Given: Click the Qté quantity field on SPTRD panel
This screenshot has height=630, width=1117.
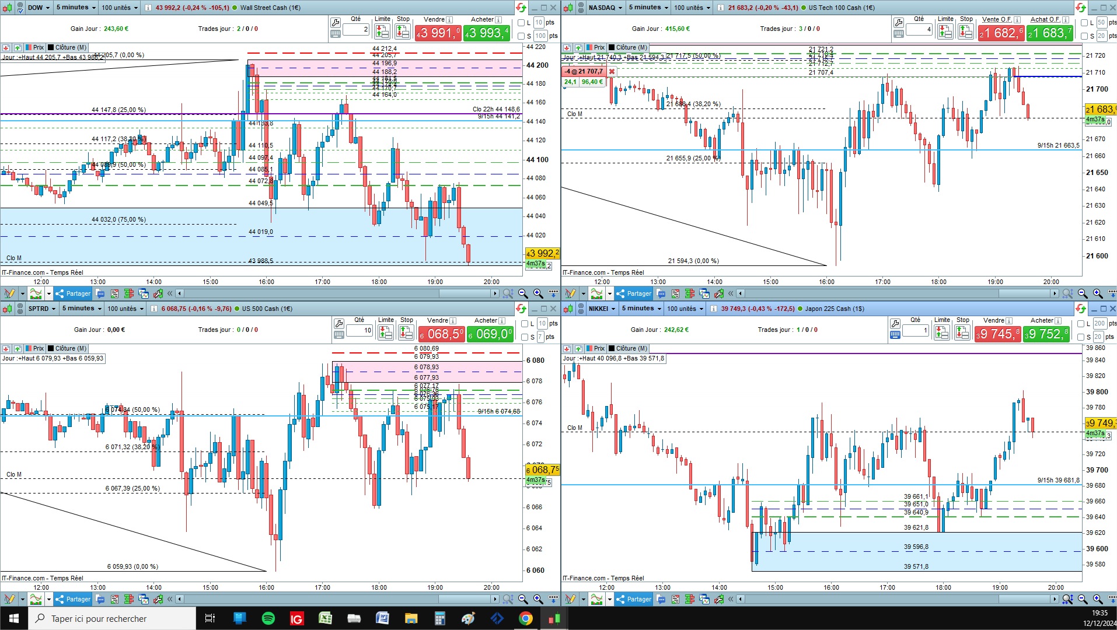Looking at the screenshot, I should 359,330.
